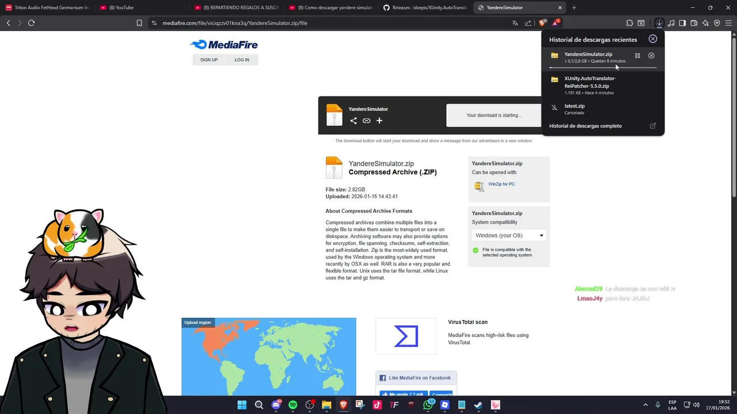The width and height of the screenshot is (737, 414).
Task: Switch to Triton Audio FetHead tab
Action: (x=47, y=7)
